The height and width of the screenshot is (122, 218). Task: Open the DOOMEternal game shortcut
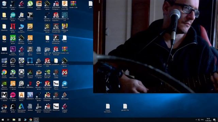[x=30, y=84]
